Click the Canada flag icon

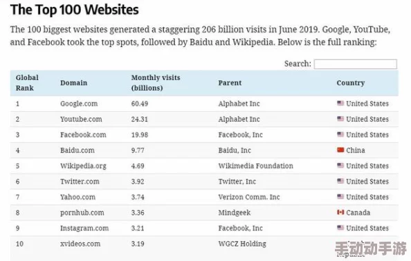[340, 212]
